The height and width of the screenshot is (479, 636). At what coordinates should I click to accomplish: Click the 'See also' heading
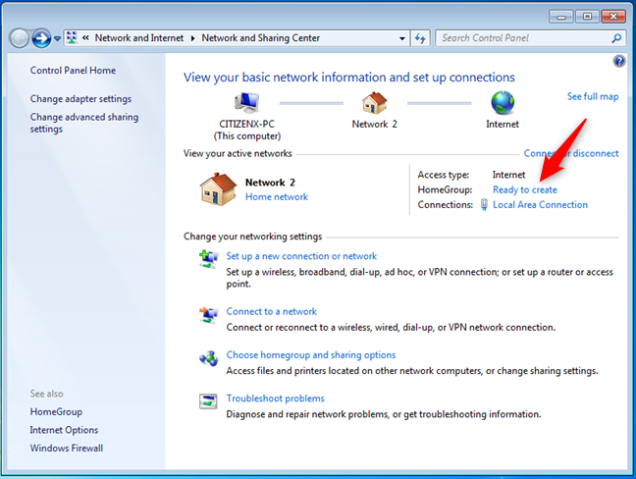coord(47,394)
